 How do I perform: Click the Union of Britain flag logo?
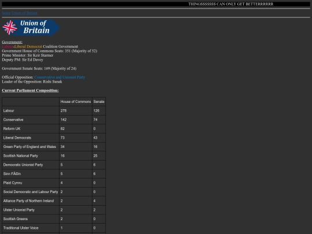(31, 28)
